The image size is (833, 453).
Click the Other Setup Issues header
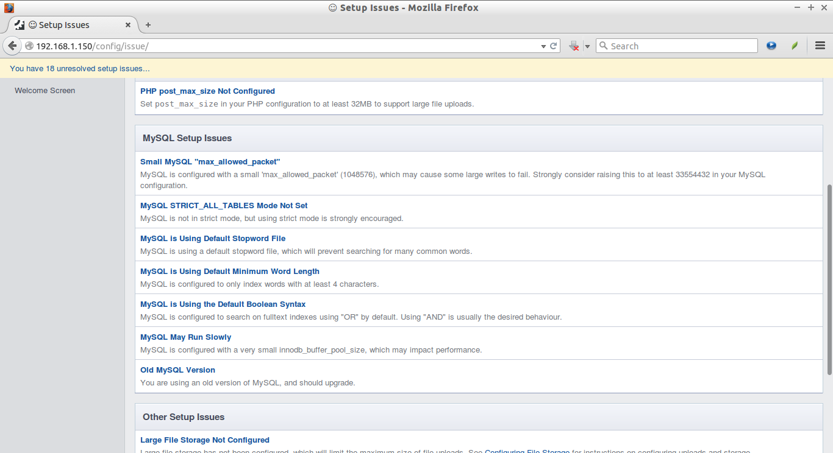(x=184, y=417)
